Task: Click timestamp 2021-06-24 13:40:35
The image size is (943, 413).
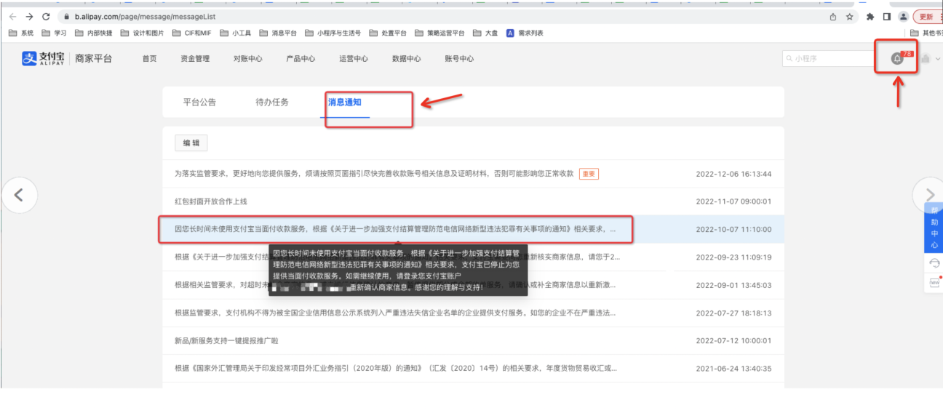Action: [733, 368]
